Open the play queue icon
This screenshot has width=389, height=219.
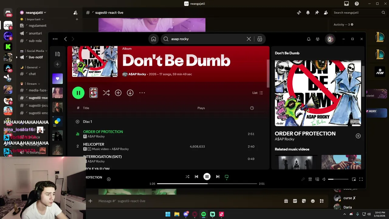click(310, 179)
